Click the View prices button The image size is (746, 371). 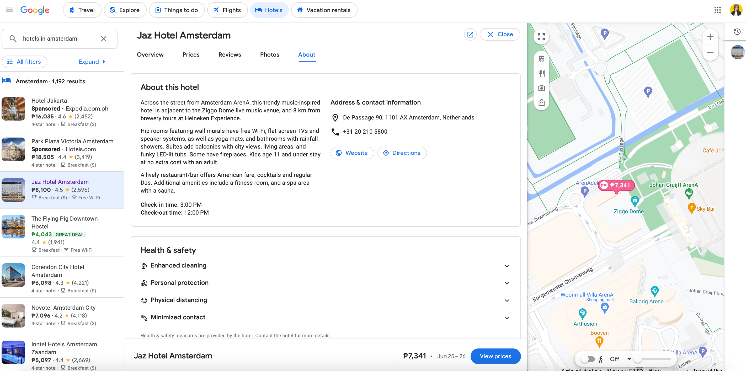point(495,356)
